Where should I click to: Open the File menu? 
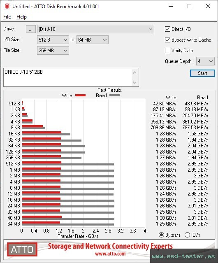click(x=7, y=17)
